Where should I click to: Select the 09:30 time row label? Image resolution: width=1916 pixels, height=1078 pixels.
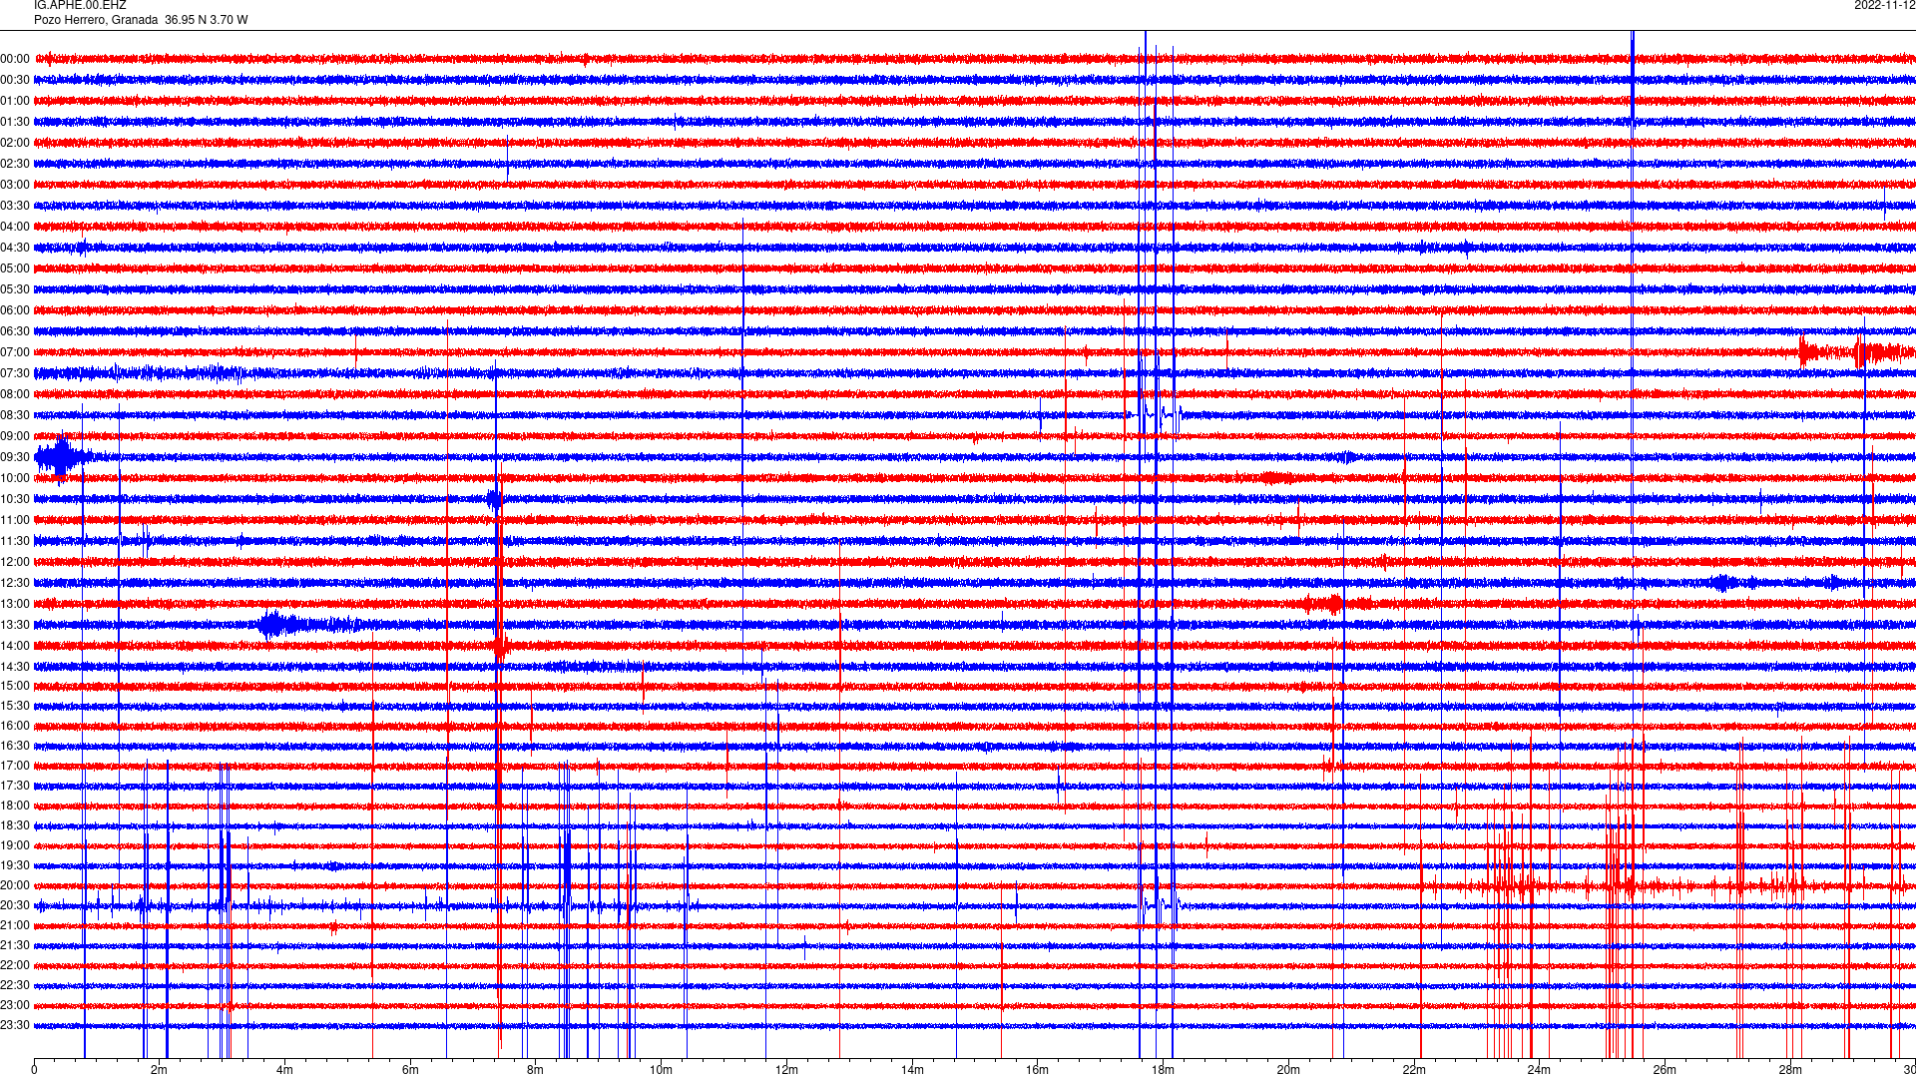coord(15,457)
